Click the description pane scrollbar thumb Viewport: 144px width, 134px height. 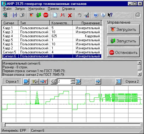[x=139, y=67]
